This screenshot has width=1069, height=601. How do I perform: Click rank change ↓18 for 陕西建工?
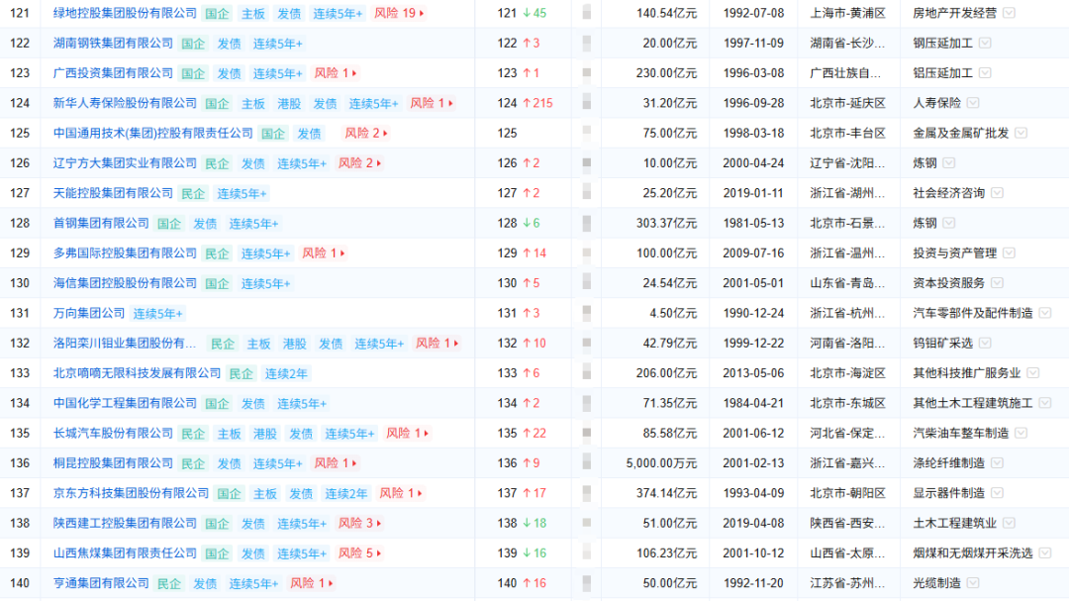(534, 523)
